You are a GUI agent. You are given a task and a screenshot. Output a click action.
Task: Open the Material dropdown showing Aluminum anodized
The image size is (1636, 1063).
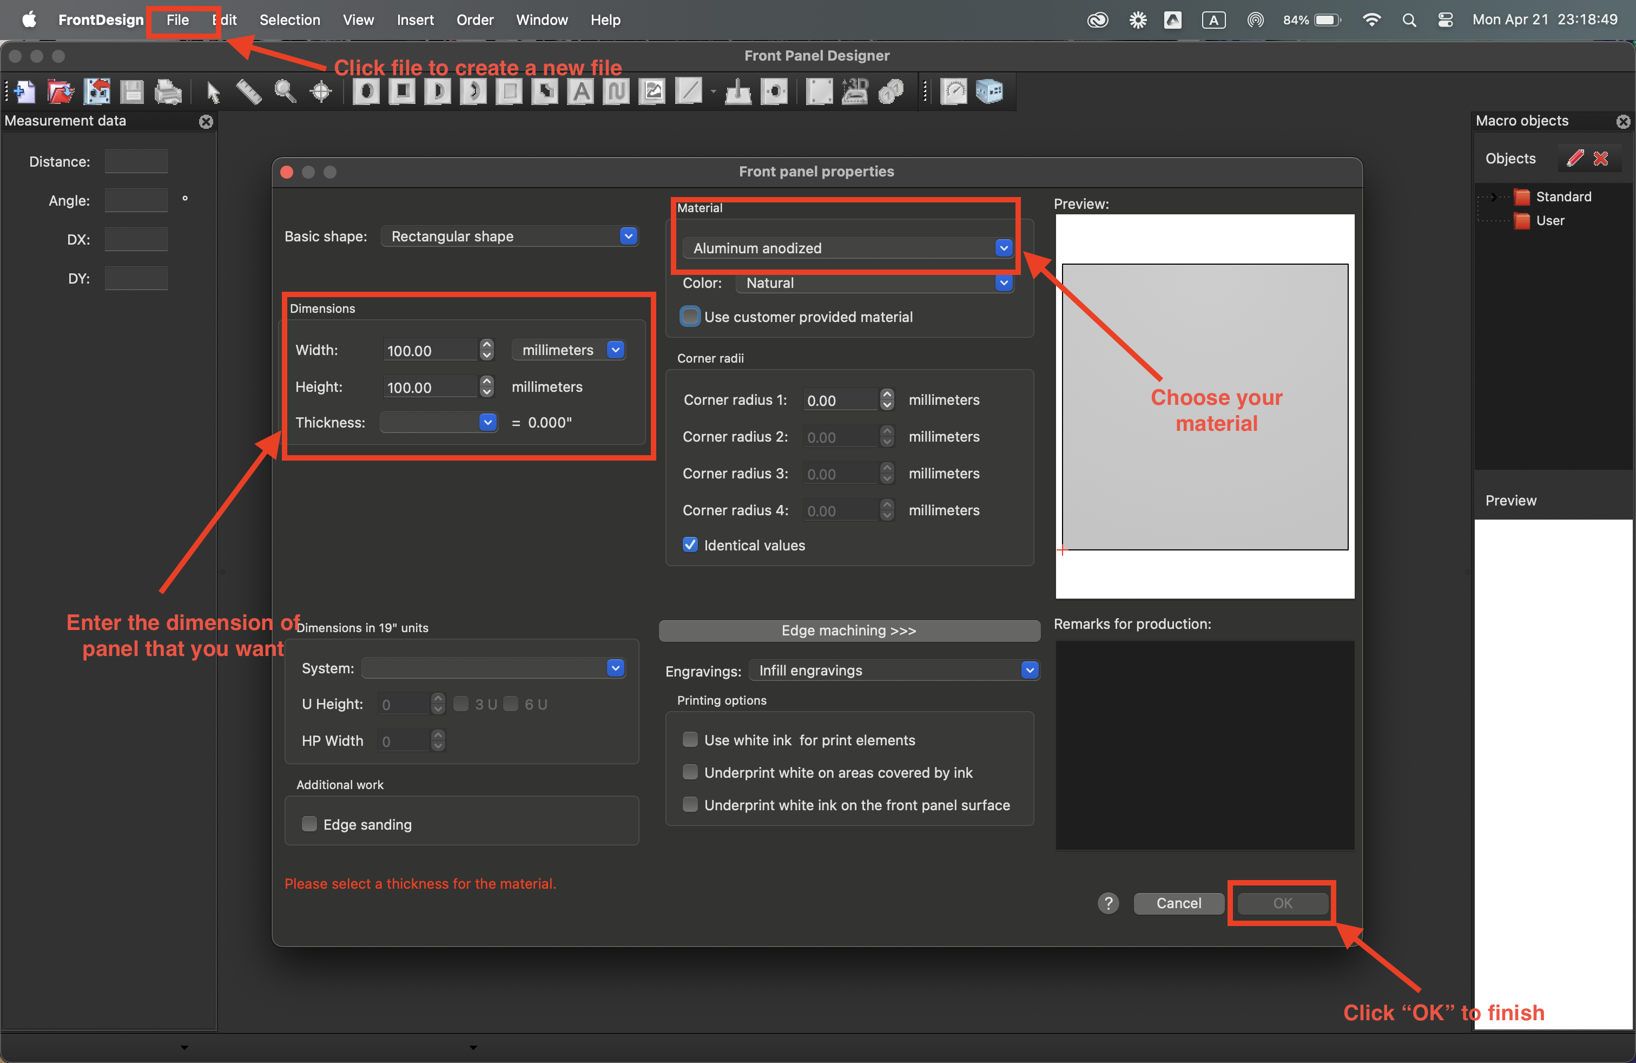click(848, 248)
